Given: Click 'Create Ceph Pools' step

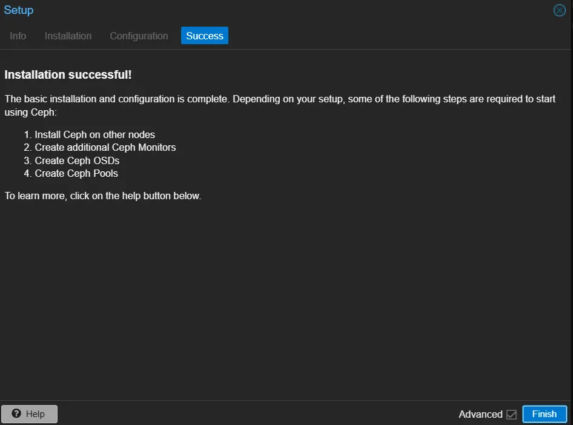Looking at the screenshot, I should coord(76,173).
